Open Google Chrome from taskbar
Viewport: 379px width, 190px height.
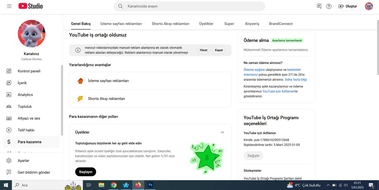tap(114, 185)
